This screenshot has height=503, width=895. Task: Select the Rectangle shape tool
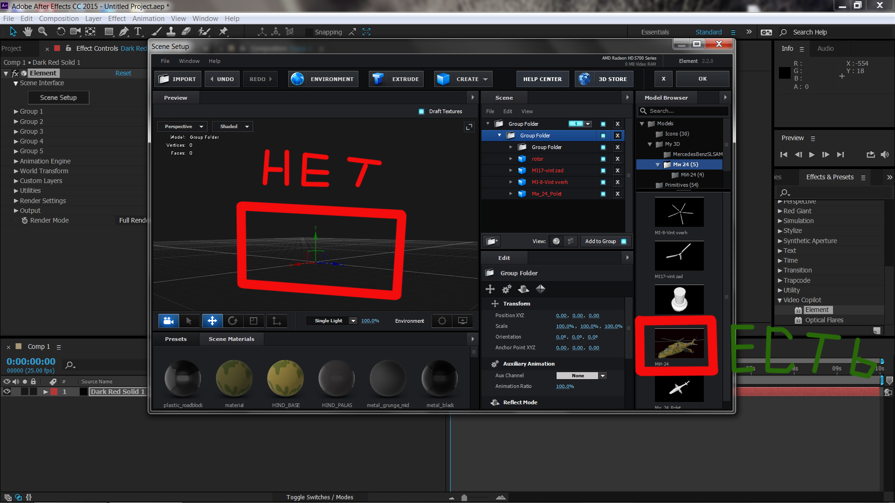109,32
